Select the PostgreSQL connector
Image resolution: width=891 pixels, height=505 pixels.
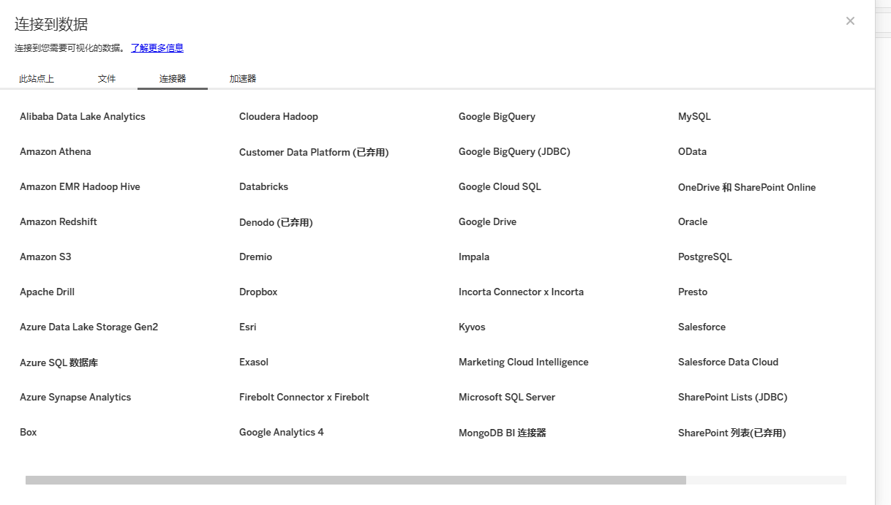[x=705, y=257]
